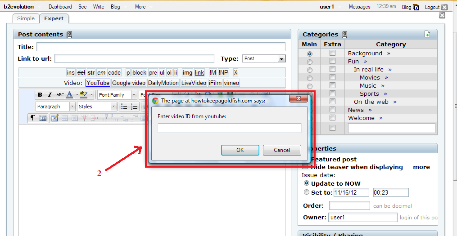Image resolution: width=457 pixels, height=236 pixels.
Task: Click the DailyMotion video button
Action: (x=163, y=83)
